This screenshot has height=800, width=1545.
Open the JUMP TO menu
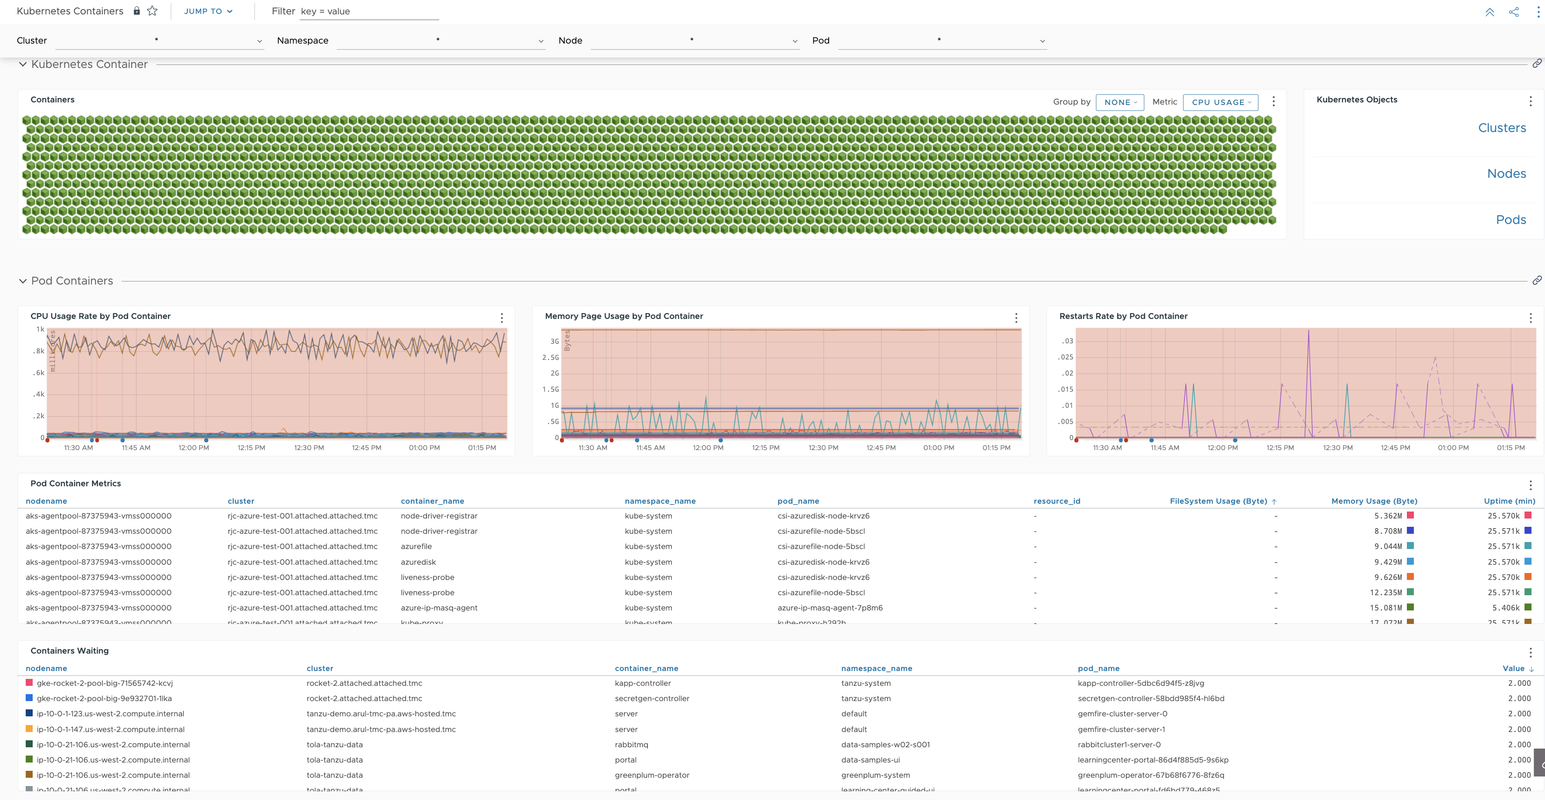(x=207, y=11)
